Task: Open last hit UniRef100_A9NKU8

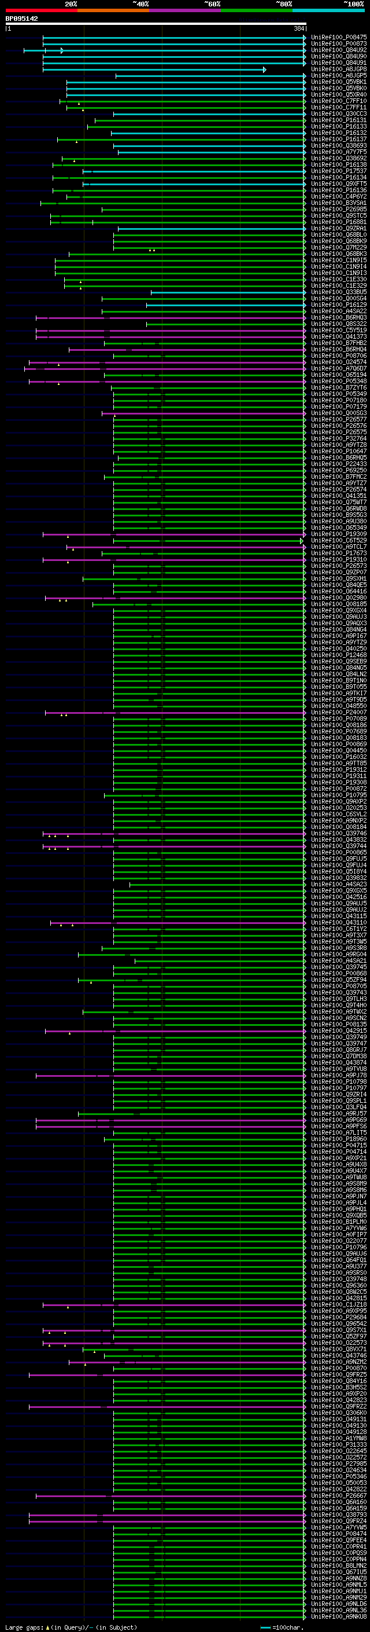Action: click(339, 1616)
